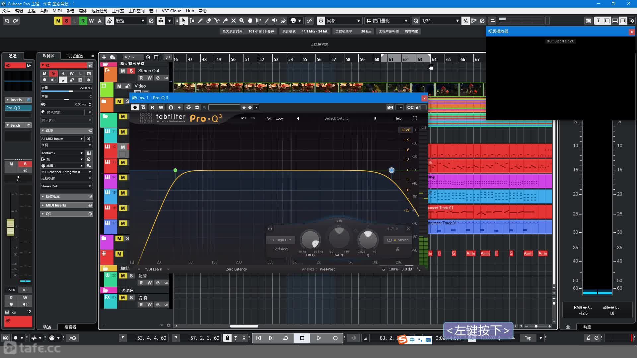Toggle global Solo S button in toolbar
Viewport: 637px width, 358px height.
66,21
